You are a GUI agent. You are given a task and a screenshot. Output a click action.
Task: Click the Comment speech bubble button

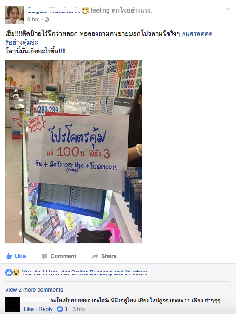[59, 256]
